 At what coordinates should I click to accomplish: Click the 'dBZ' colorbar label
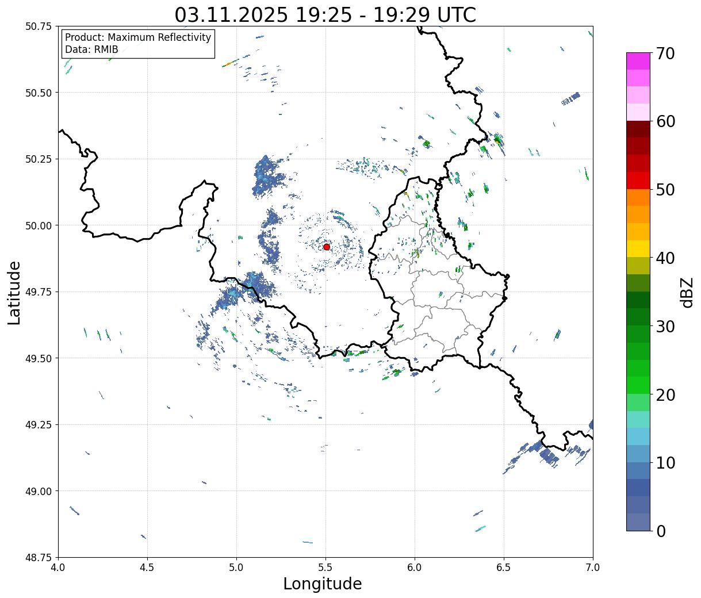(x=687, y=292)
